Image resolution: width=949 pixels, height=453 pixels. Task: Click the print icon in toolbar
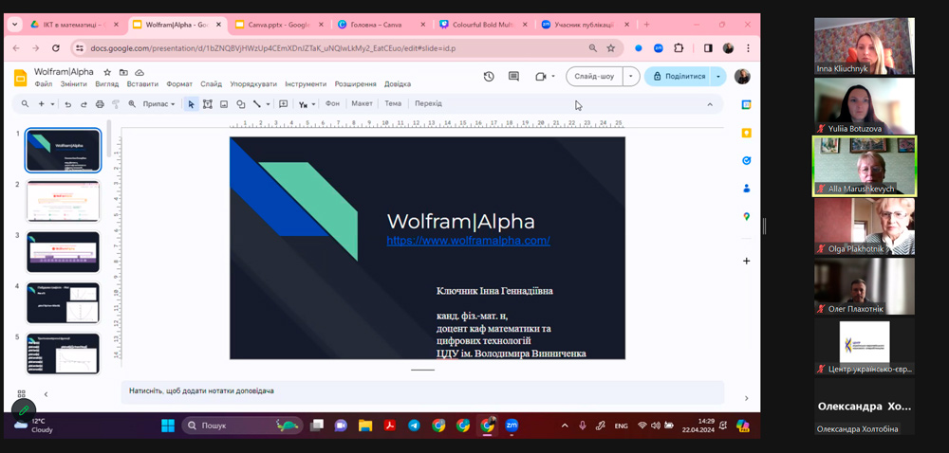[x=100, y=104]
